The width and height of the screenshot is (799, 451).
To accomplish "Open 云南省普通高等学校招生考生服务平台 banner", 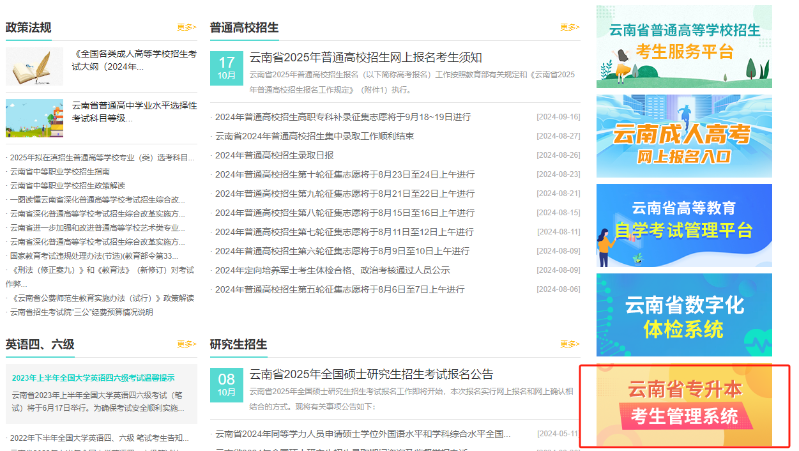I will pos(683,47).
